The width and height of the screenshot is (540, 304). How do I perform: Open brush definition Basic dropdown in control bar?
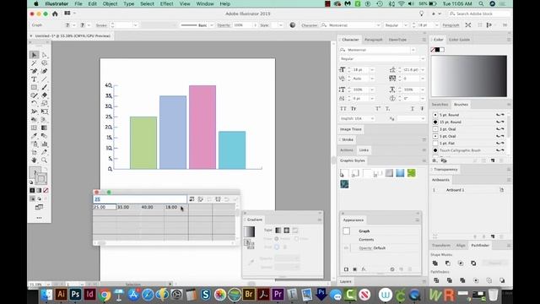pos(212,25)
